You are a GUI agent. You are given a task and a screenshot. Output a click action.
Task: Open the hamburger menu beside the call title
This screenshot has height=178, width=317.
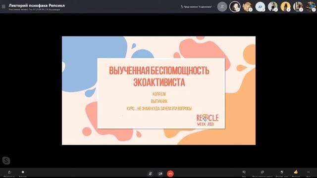coord(3,6)
